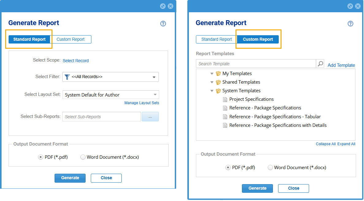
Task: Collapse the System Templates tree node arrow
Action: point(212,91)
